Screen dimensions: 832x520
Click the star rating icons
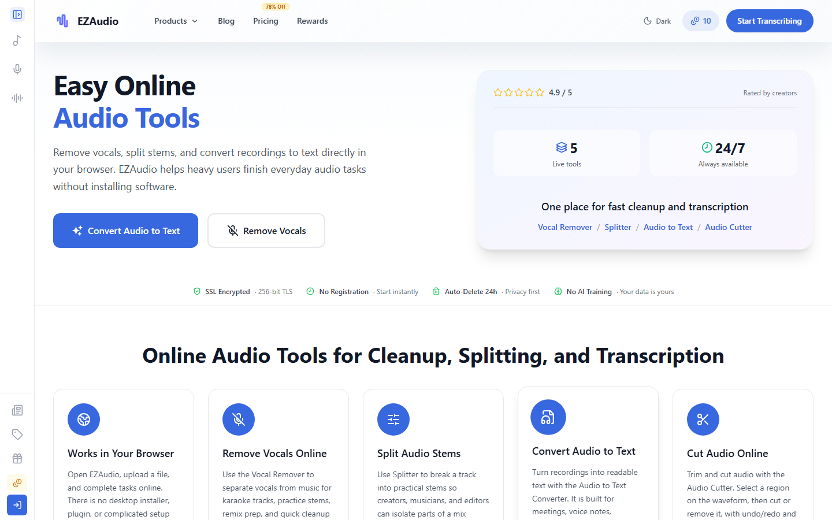click(x=519, y=92)
